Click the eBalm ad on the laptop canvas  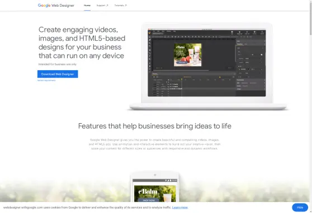point(188,55)
